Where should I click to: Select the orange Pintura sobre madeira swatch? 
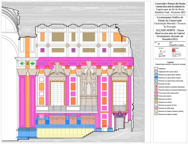(x=156, y=96)
